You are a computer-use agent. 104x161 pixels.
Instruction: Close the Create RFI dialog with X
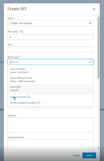(x=94, y=9)
